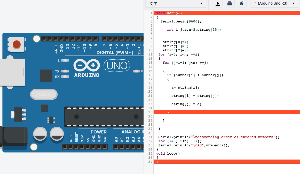Click the Vin pin header
Viewport: 300px width, 174px height.
pyautogui.click(x=105, y=147)
